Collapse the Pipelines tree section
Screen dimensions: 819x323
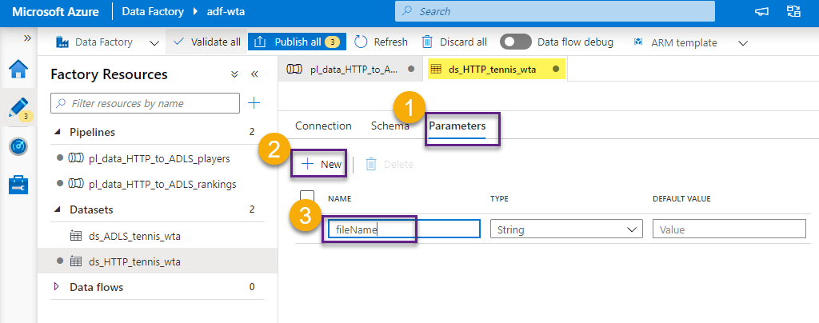[x=56, y=132]
